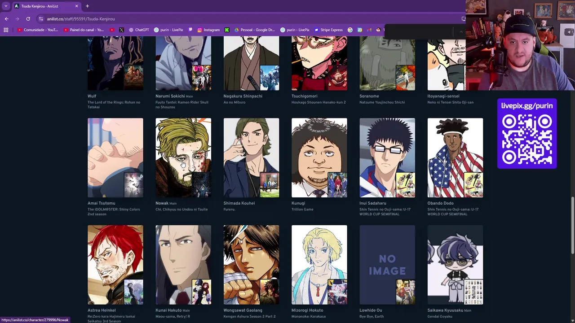Open the Kunugi character image
The height and width of the screenshot is (323, 575).
click(319, 158)
